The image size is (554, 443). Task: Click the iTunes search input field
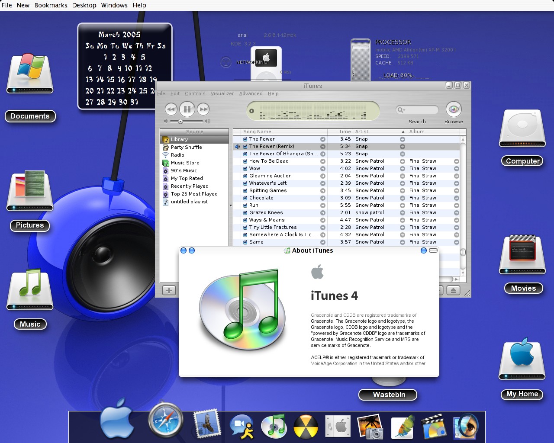(417, 110)
